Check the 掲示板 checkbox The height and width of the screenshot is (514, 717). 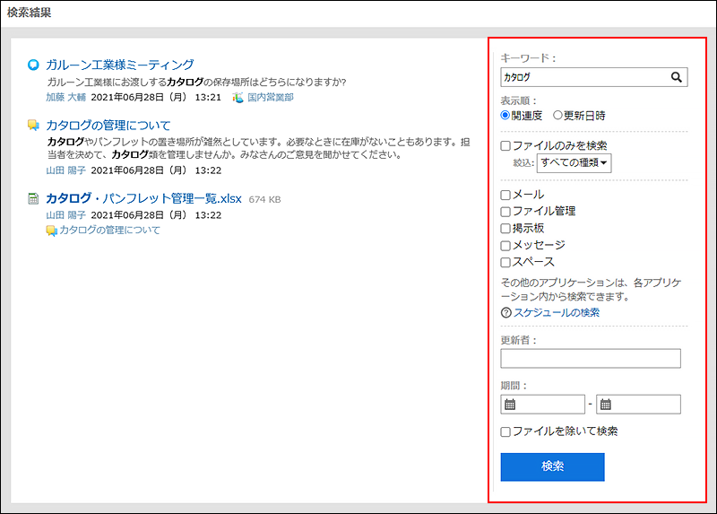(505, 229)
